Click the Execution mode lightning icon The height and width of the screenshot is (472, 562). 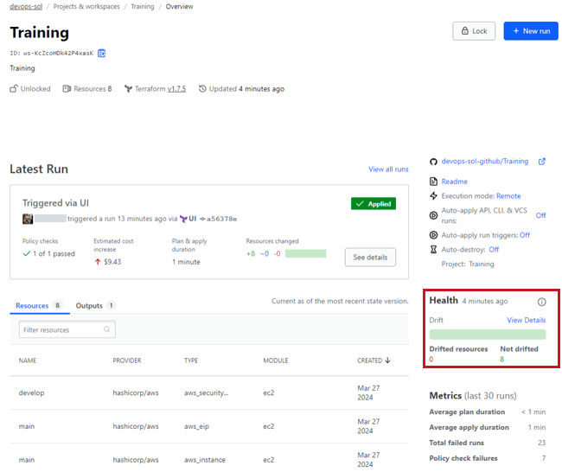(433, 195)
